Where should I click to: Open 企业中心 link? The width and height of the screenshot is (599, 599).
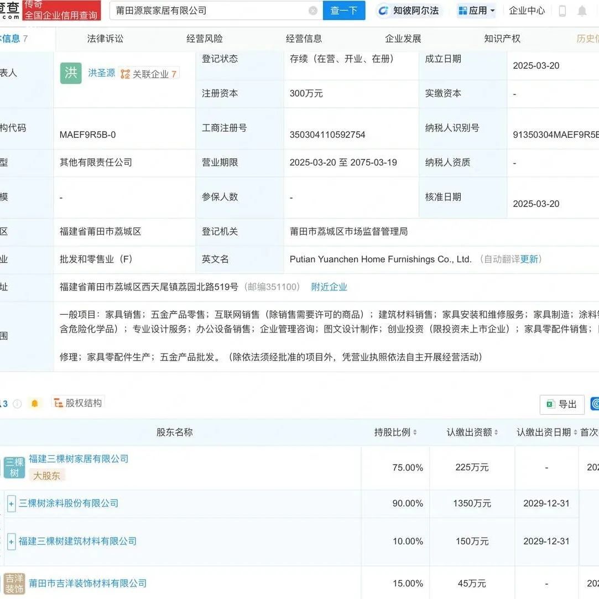tap(527, 11)
